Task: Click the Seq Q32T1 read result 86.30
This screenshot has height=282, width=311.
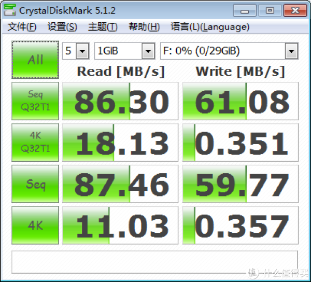Action: pyautogui.click(x=120, y=101)
